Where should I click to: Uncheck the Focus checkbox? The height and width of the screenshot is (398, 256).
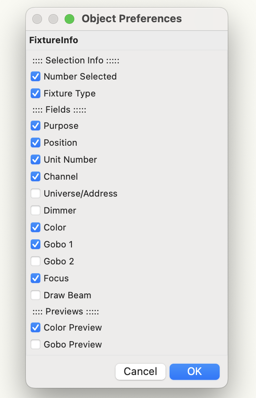tap(36, 278)
